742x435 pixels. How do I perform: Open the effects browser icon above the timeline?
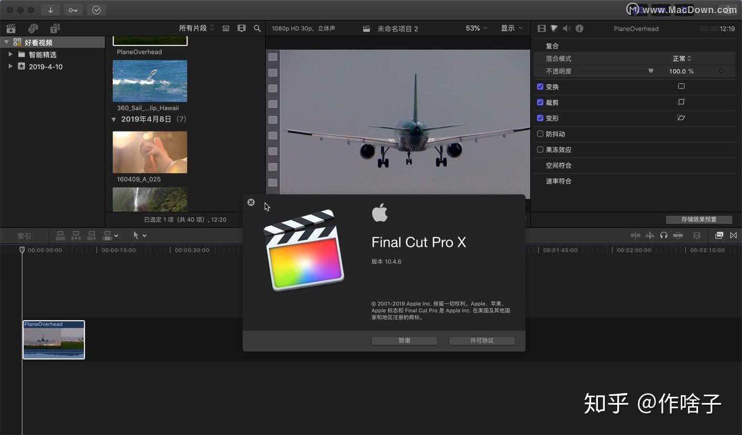coord(719,235)
